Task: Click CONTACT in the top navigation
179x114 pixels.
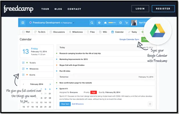Action: (74, 9)
